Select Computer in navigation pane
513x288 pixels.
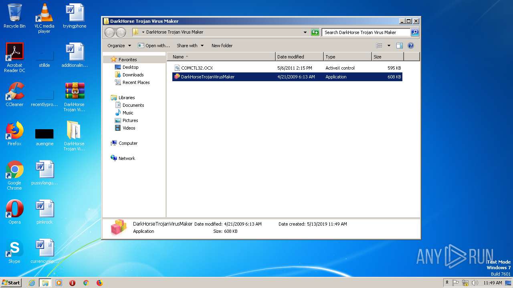(x=124, y=143)
